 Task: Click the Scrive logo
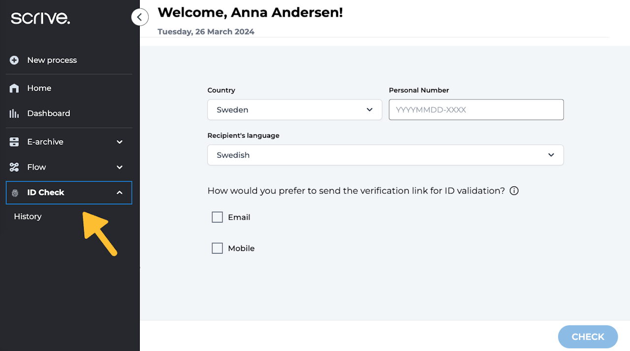tap(40, 18)
